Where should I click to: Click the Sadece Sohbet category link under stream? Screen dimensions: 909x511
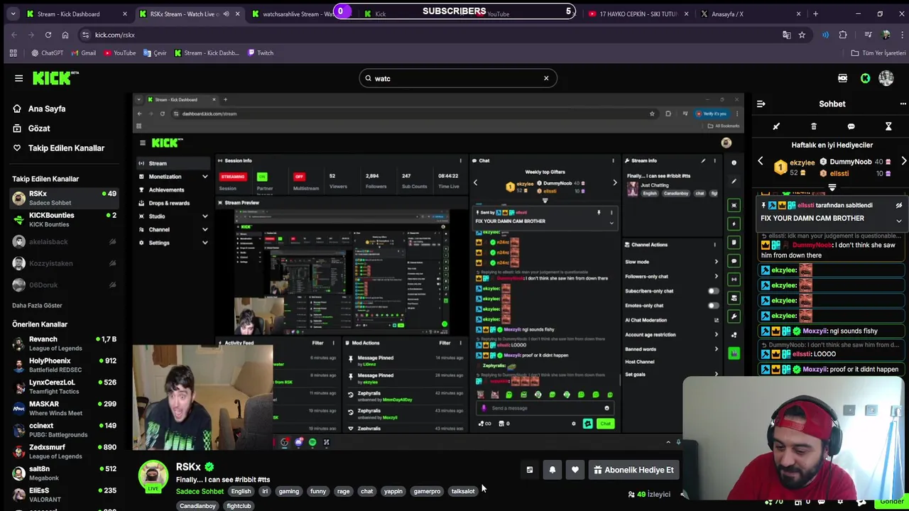coord(200,491)
